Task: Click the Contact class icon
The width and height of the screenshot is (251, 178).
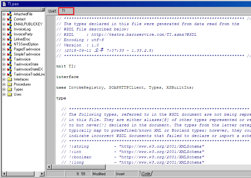Action: click(10, 19)
